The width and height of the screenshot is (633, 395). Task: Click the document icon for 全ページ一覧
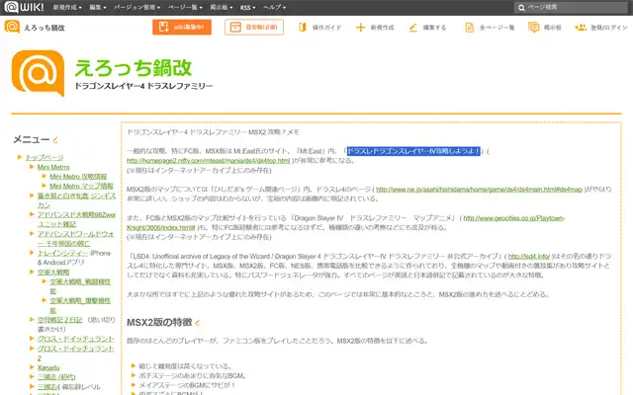(469, 28)
